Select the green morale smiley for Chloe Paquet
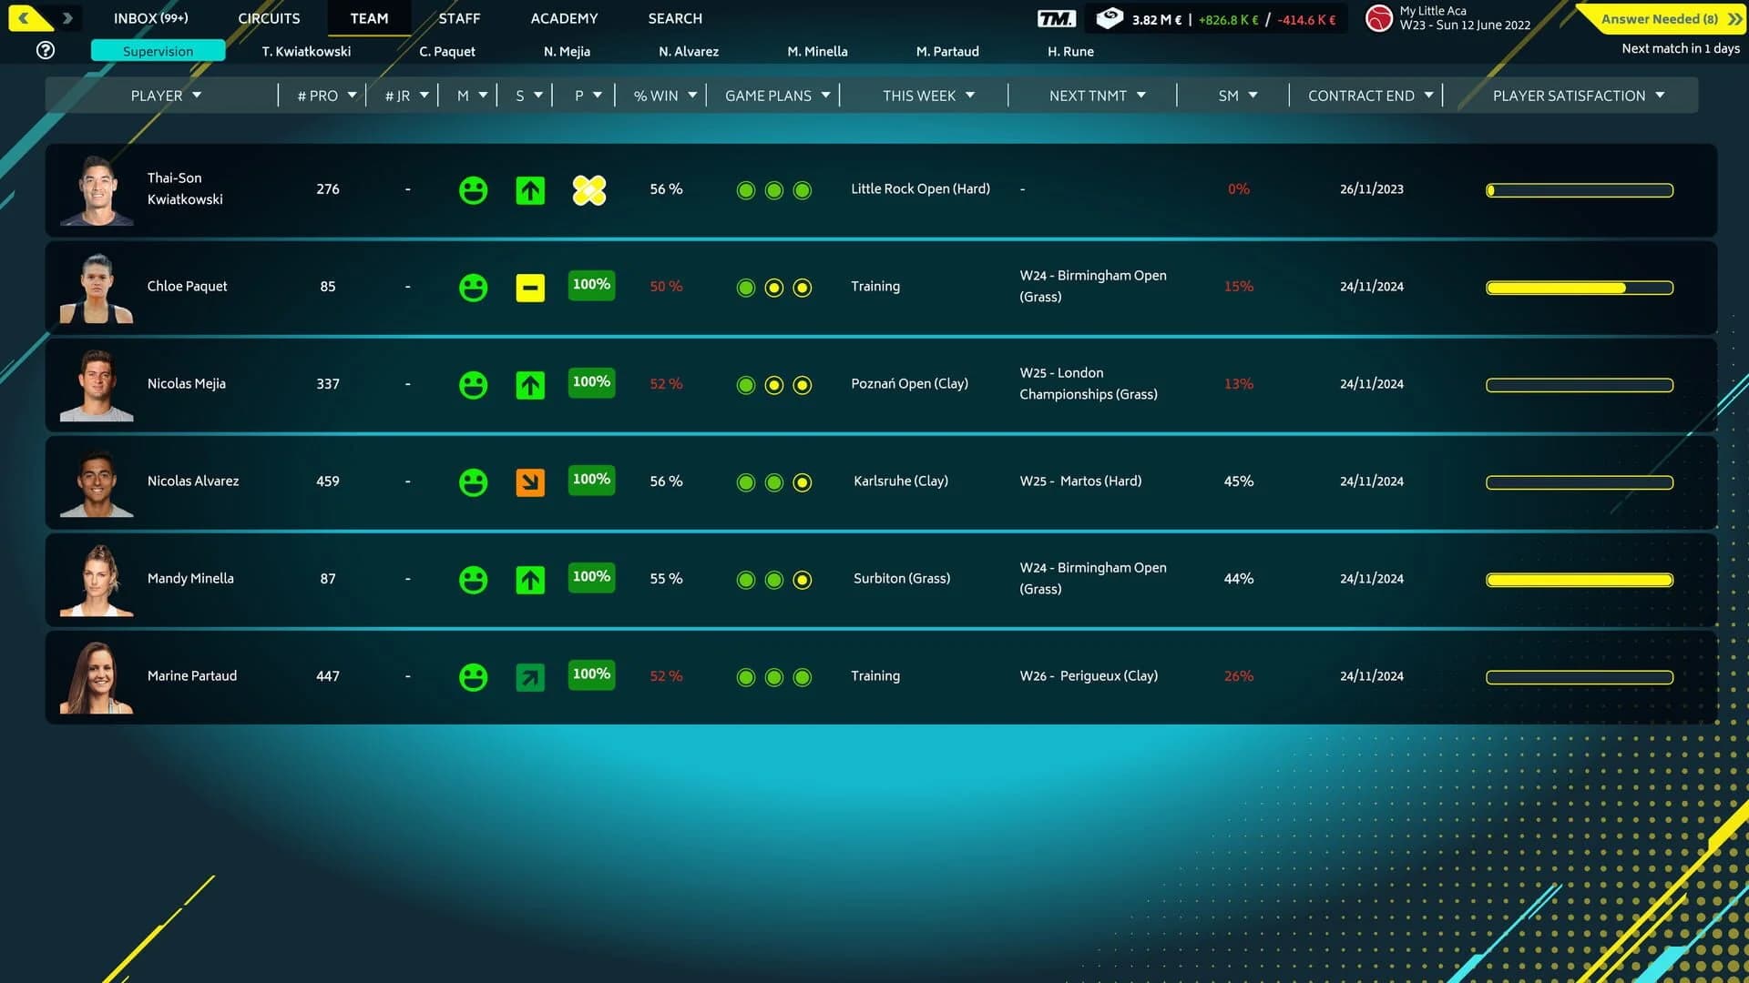This screenshot has width=1749, height=983. click(473, 287)
